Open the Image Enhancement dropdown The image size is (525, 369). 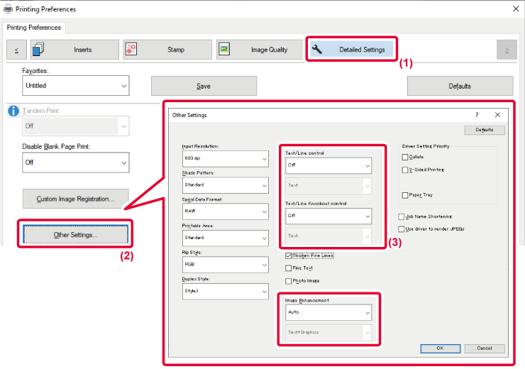pyautogui.click(x=328, y=312)
